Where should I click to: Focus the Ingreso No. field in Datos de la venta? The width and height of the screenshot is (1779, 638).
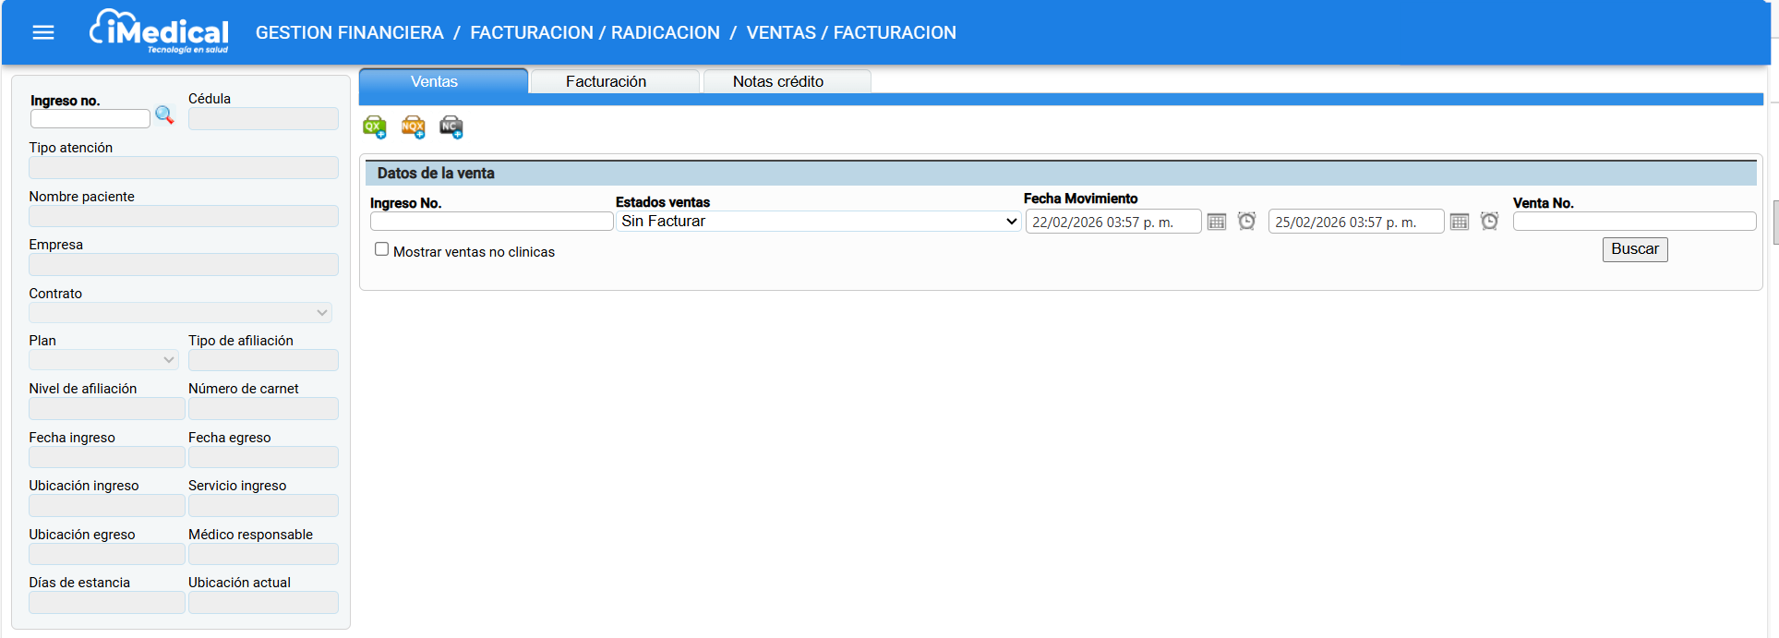(x=491, y=222)
